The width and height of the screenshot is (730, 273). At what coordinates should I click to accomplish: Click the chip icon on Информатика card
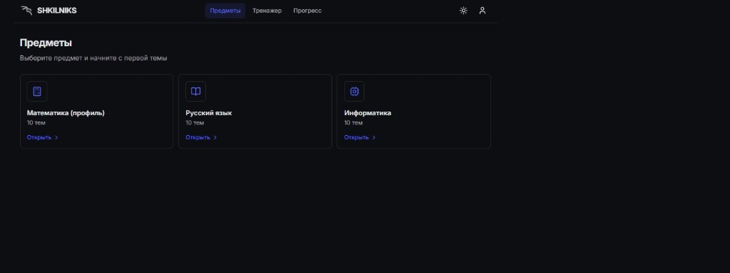coord(354,92)
